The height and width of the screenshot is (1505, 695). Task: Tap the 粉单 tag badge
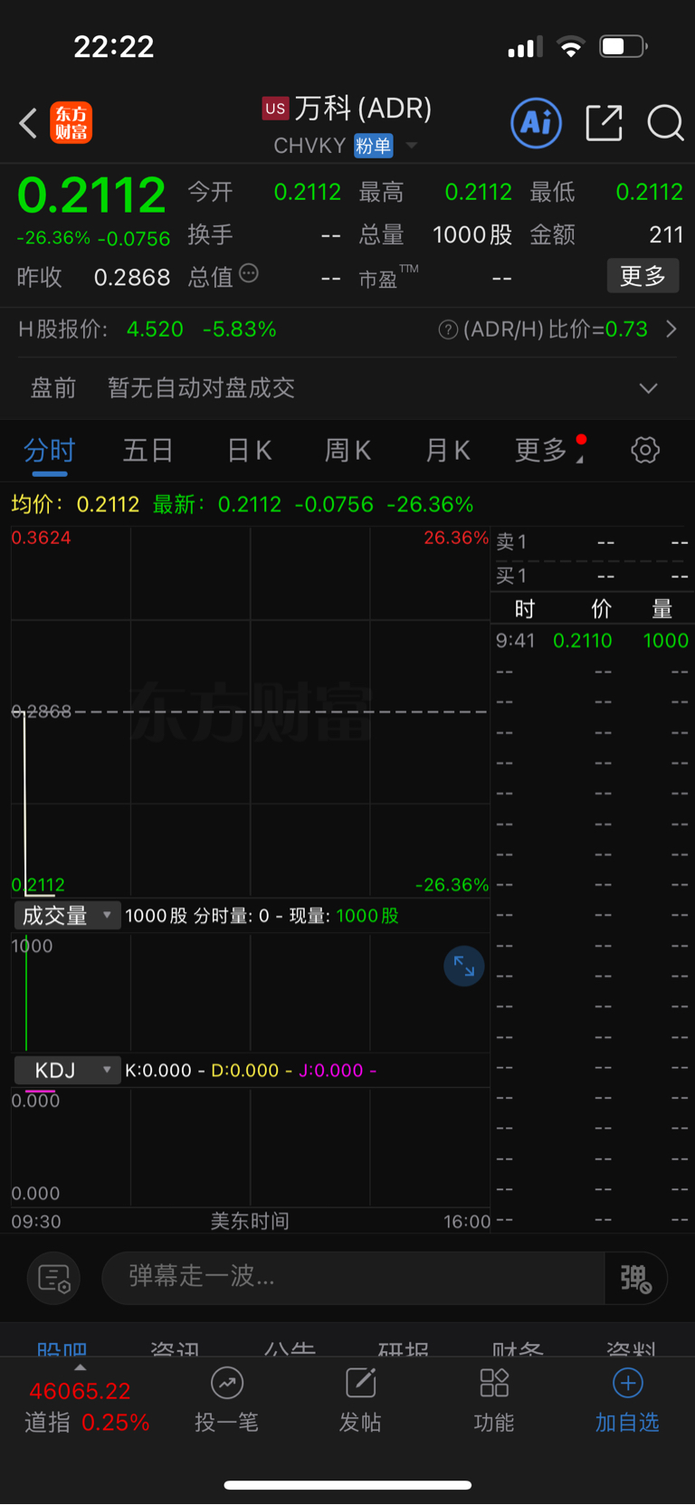tap(373, 146)
